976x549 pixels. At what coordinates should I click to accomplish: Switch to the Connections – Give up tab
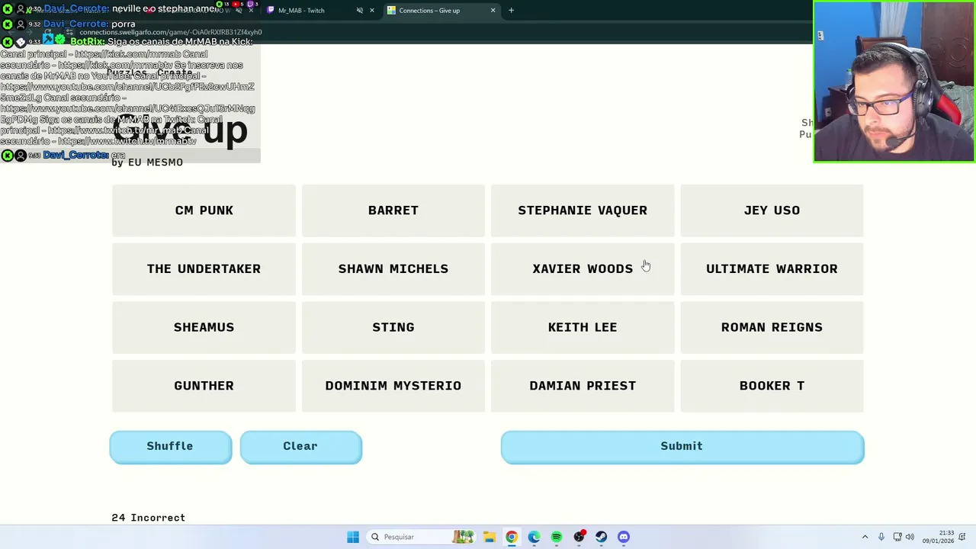tap(442, 10)
